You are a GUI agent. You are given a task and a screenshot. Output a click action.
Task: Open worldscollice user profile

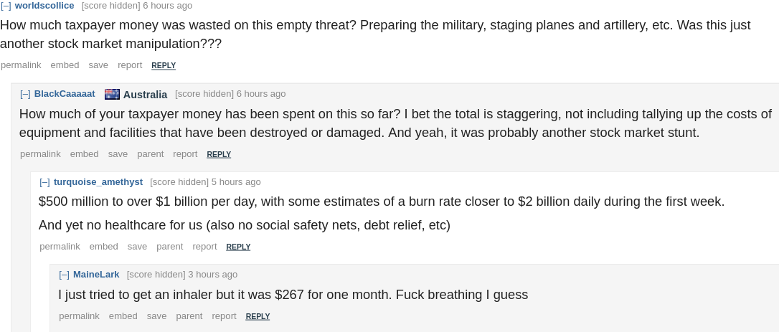[x=44, y=6]
